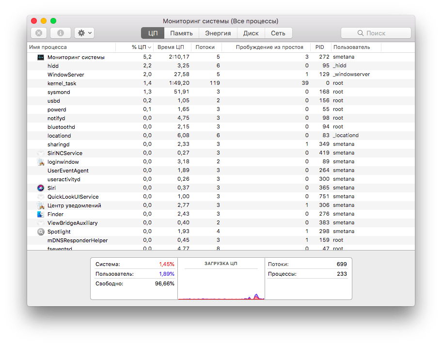Click the _locationd user cell
Viewport: 442px width, 345px height.
pos(346,136)
